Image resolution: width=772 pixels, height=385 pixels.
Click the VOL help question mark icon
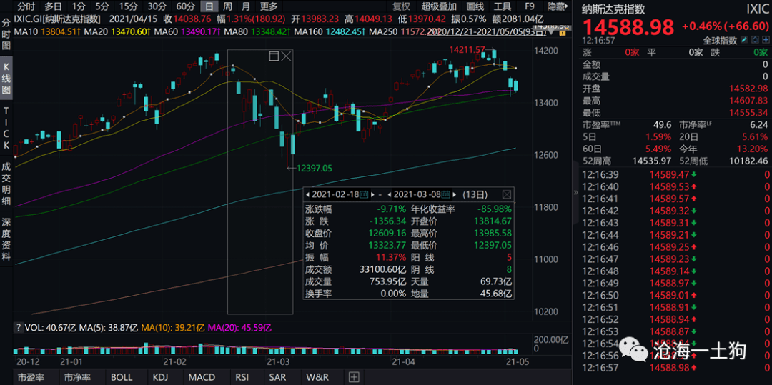[x=19, y=327]
